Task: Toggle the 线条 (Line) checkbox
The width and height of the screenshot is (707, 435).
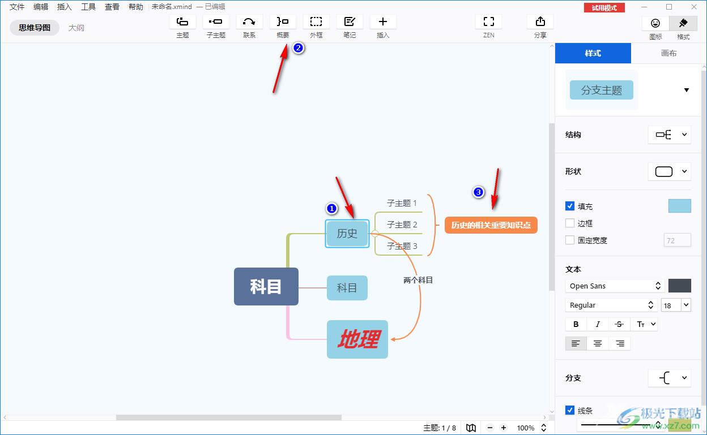Action: click(x=570, y=411)
